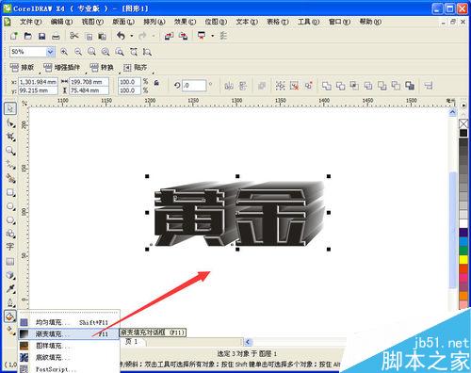The width and height of the screenshot is (471, 373).
Task: Select the Shape tool
Action: 10,123
